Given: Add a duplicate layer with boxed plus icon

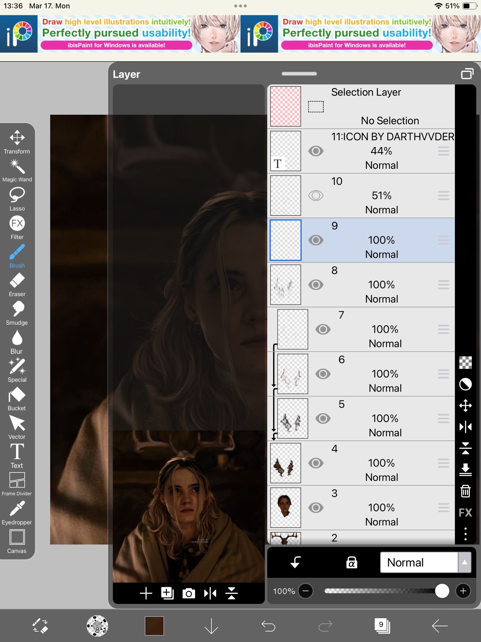Looking at the screenshot, I should coord(167,594).
